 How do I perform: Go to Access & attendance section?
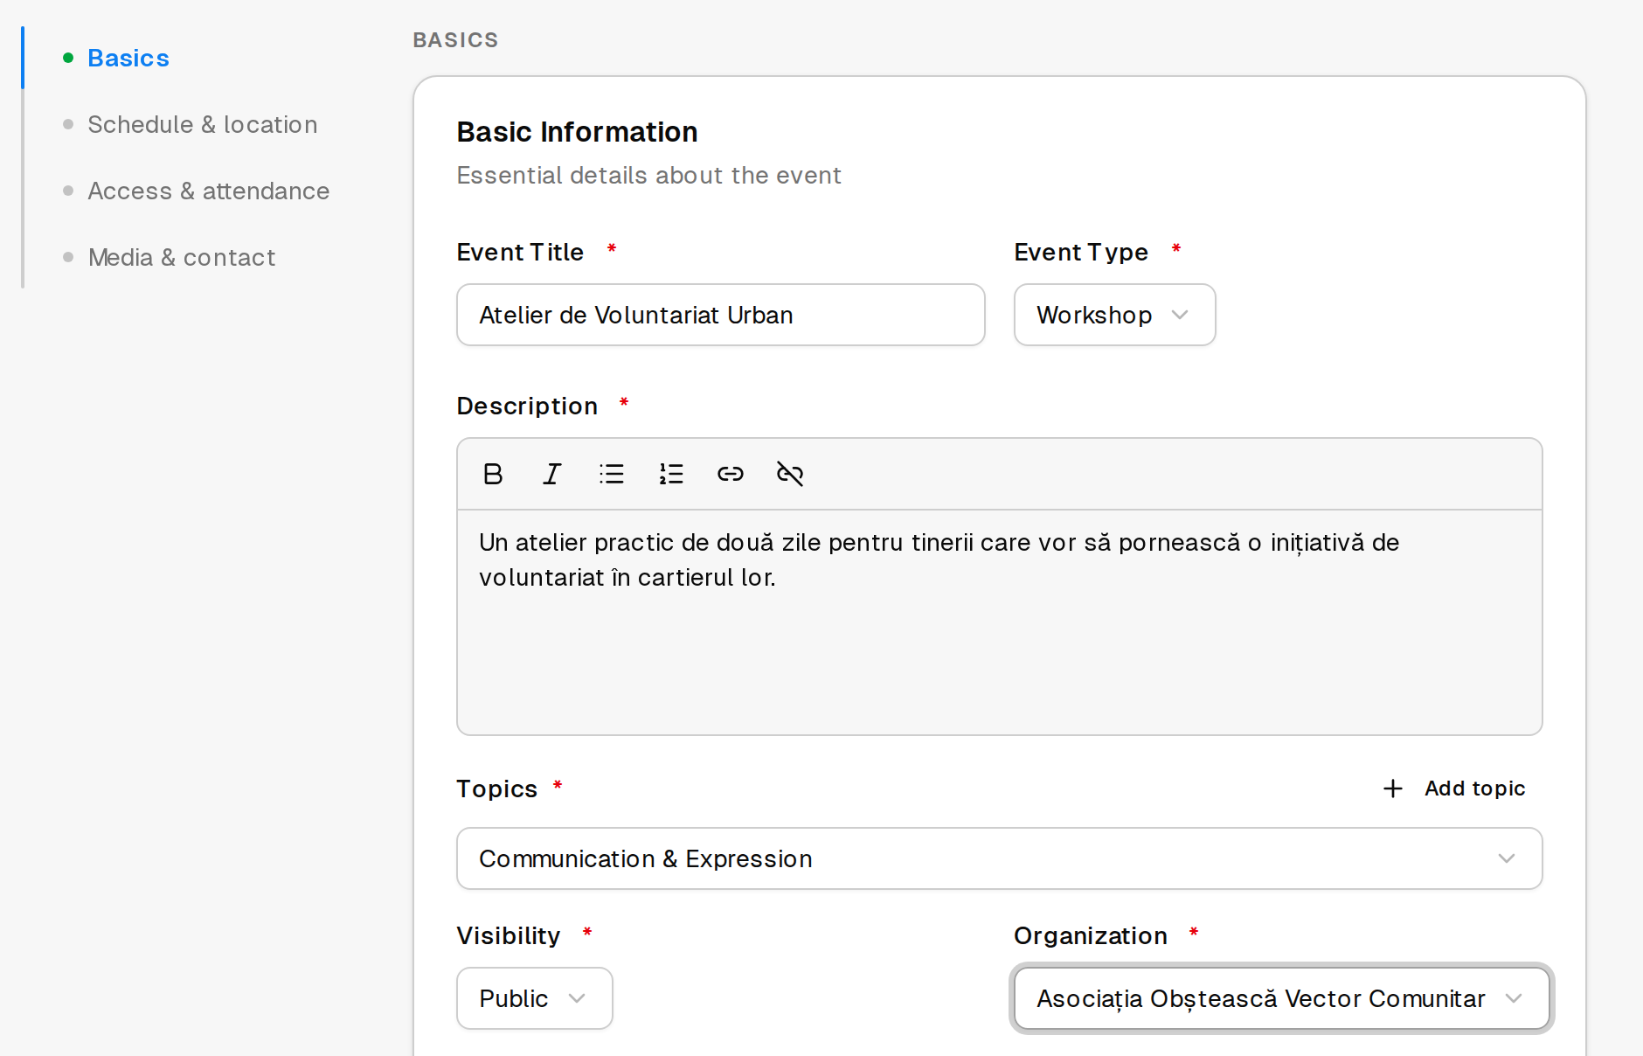tap(209, 191)
